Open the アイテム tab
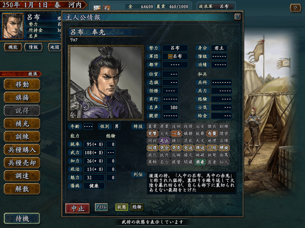The image size is (305, 228). coord(101,207)
